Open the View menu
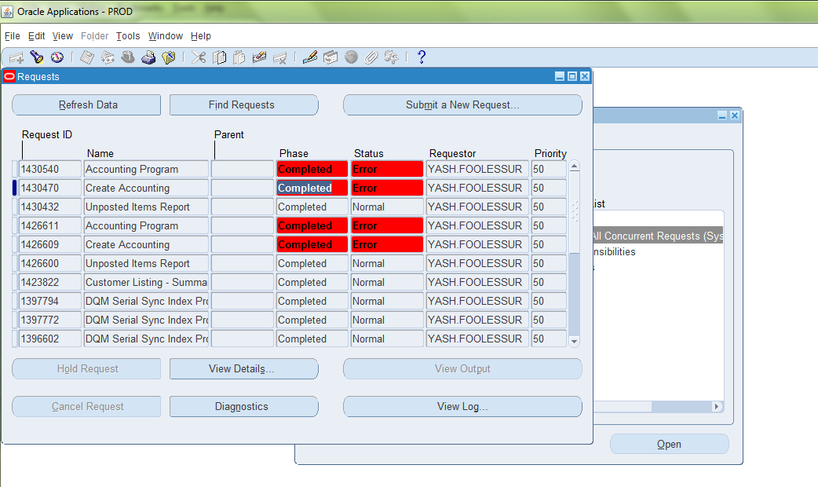 coord(63,36)
